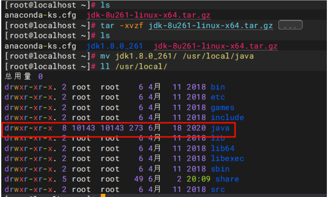The height and width of the screenshot is (197, 329).
Task: Click the 20:09 timestamp in share row
Action: pyautogui.click(x=199, y=179)
